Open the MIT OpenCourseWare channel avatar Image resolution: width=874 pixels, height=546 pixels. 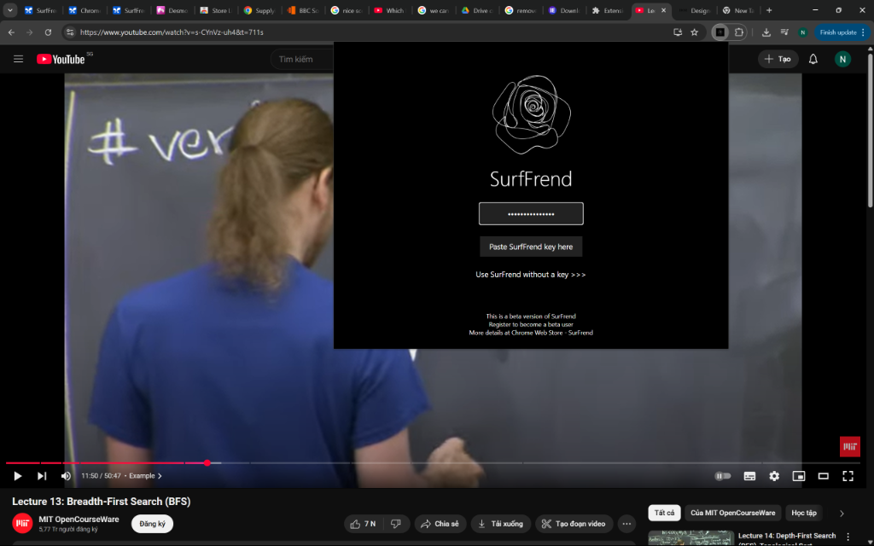[22, 524]
